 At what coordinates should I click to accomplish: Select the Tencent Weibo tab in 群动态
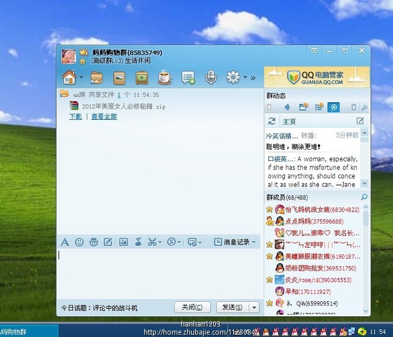333,108
